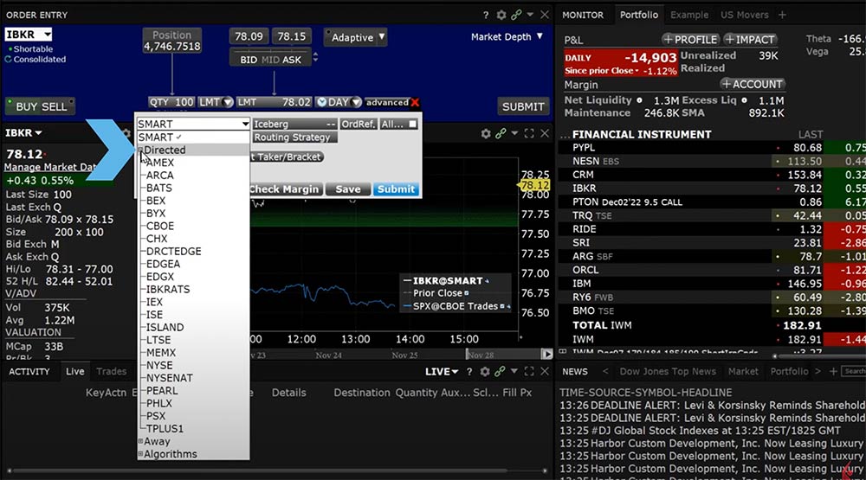The image size is (866, 480).
Task: Select ARCA from exchange list
Action: coord(159,176)
